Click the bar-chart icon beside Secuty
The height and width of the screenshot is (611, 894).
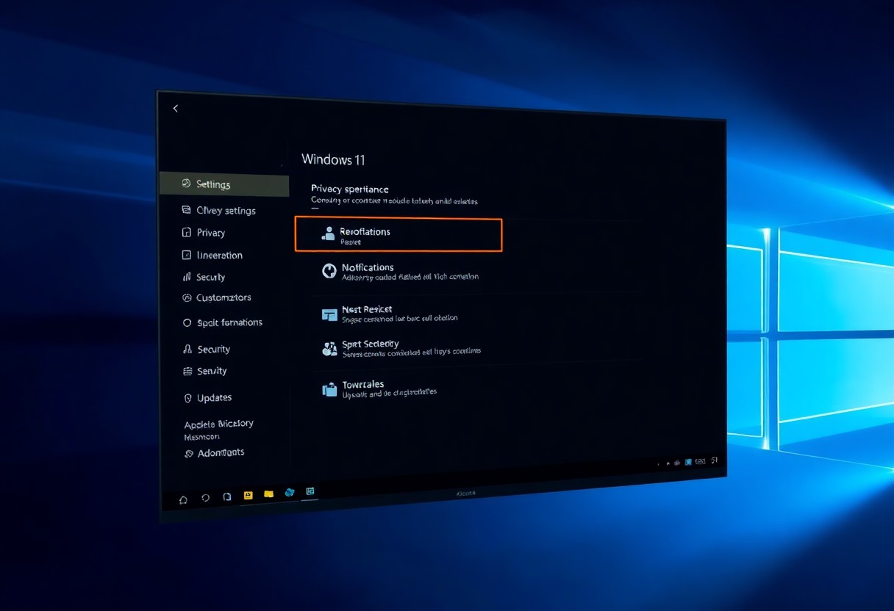click(187, 277)
